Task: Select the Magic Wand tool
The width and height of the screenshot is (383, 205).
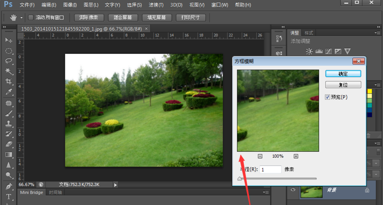Action: point(9,71)
